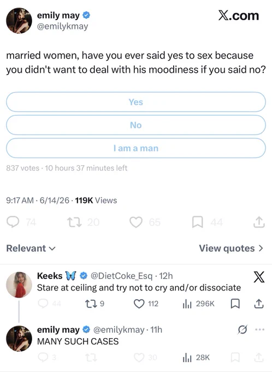
Task: Open @DietCoke_Esq profile handle
Action: (122, 276)
